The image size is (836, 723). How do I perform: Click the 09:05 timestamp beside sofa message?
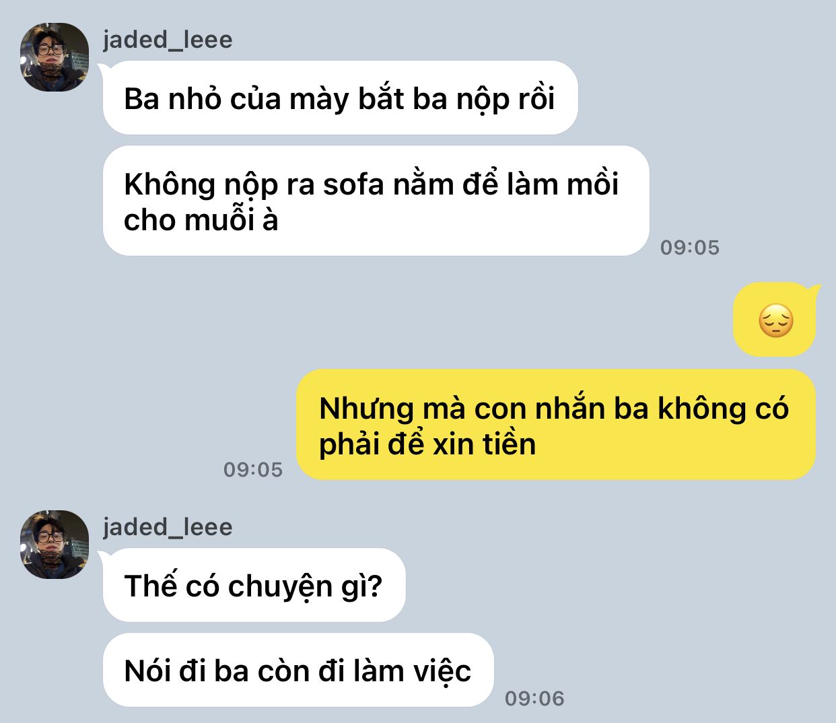click(x=689, y=248)
